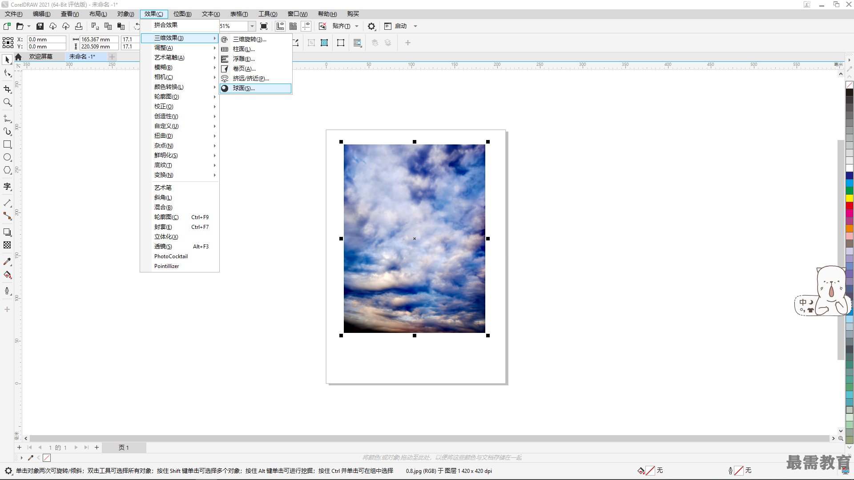Toggle show rulers button
This screenshot has height=480, width=854.
280,26
